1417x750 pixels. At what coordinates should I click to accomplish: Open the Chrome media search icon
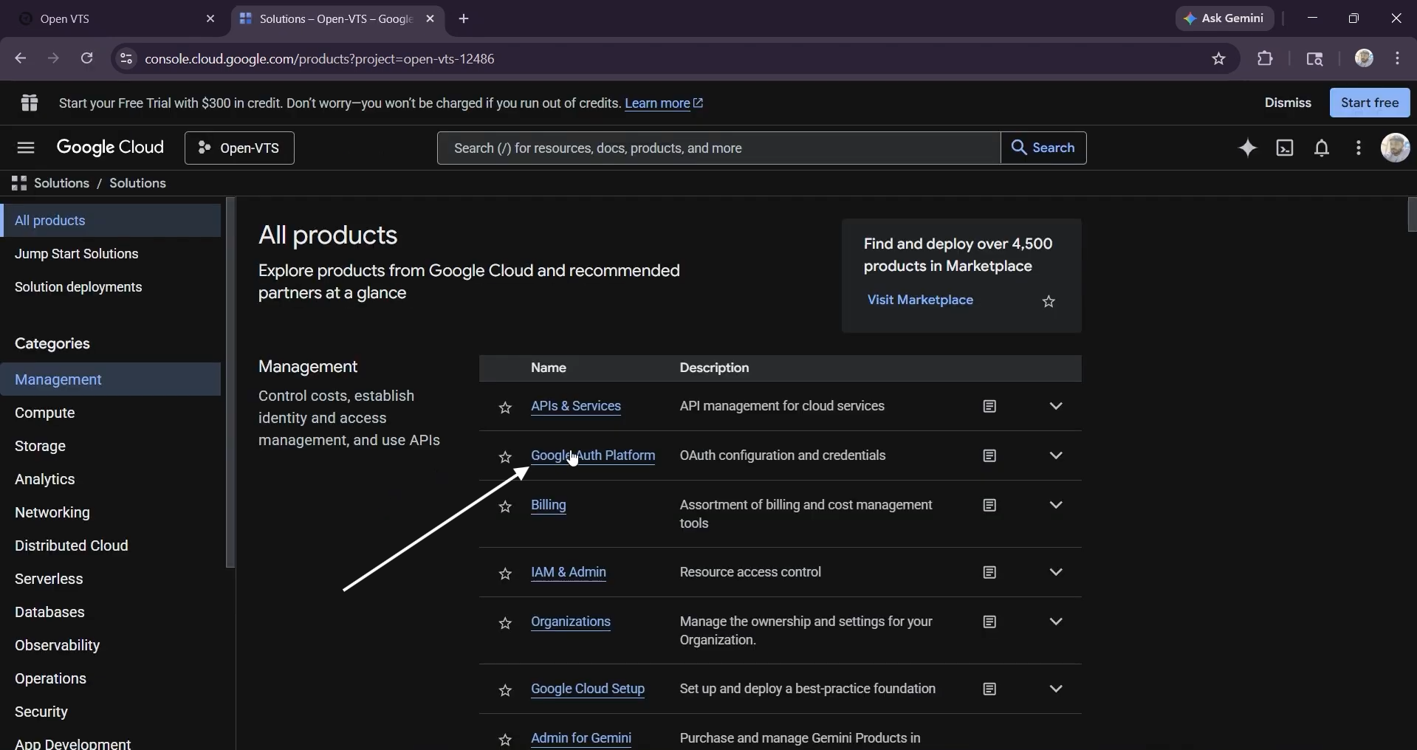coord(1315,59)
